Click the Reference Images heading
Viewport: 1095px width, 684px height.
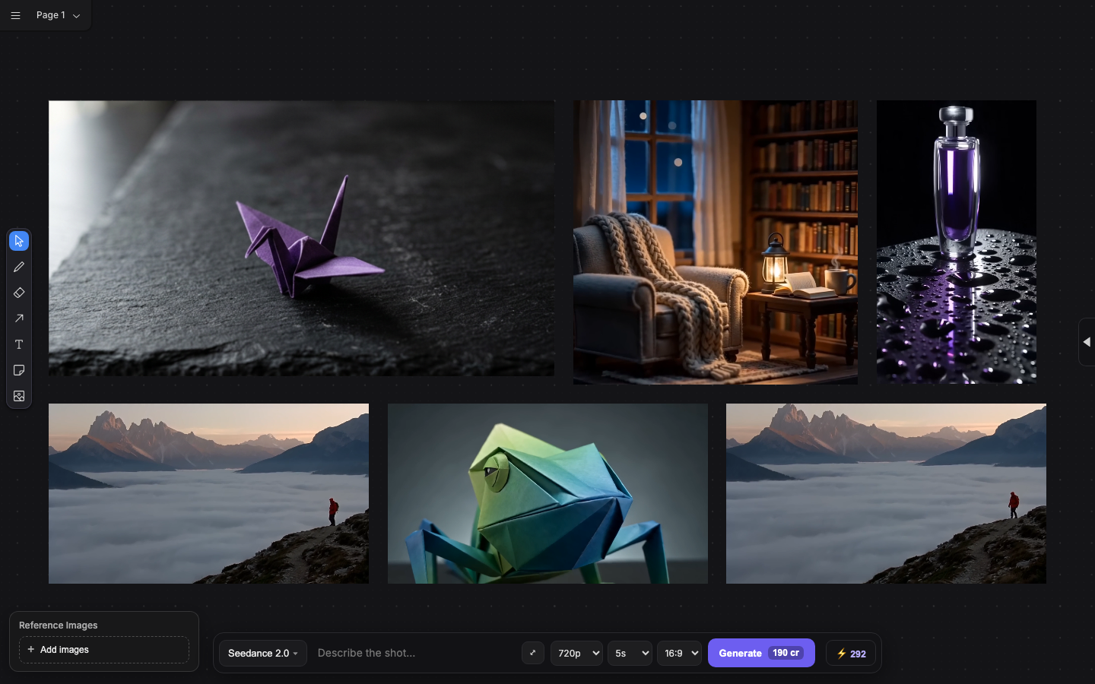tap(59, 625)
